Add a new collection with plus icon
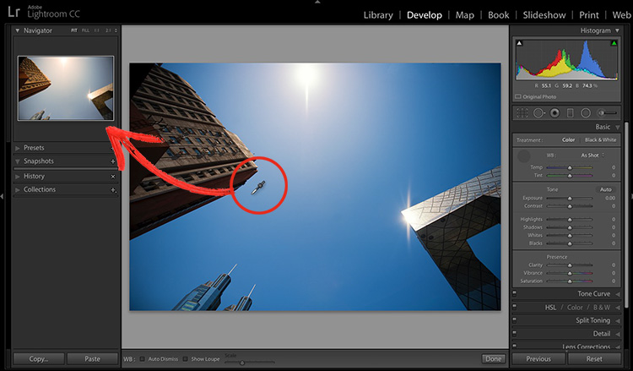Viewport: 633px width, 371px height. pyautogui.click(x=113, y=189)
